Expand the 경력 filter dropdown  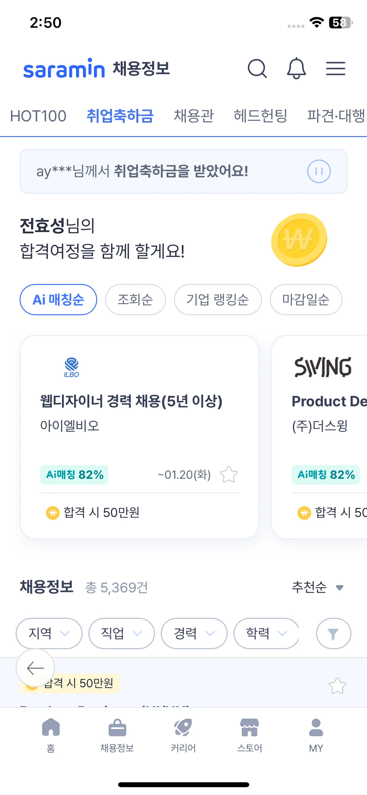(x=194, y=633)
